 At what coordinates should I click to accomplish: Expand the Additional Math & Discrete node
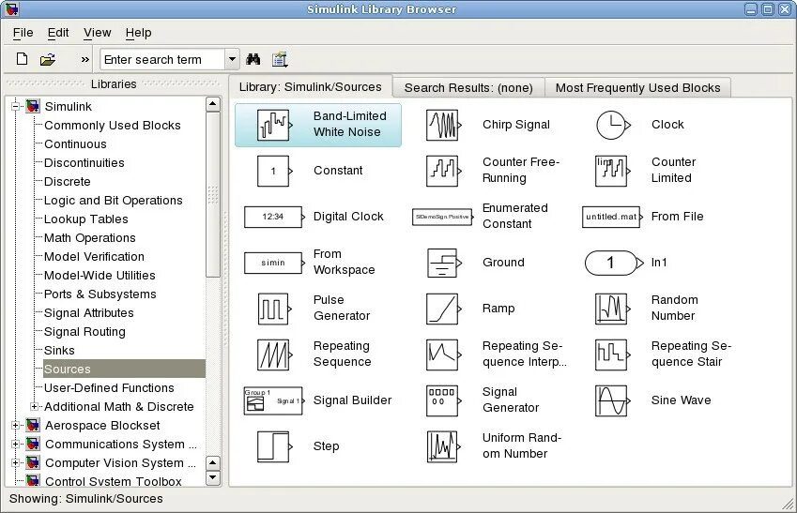click(34, 406)
